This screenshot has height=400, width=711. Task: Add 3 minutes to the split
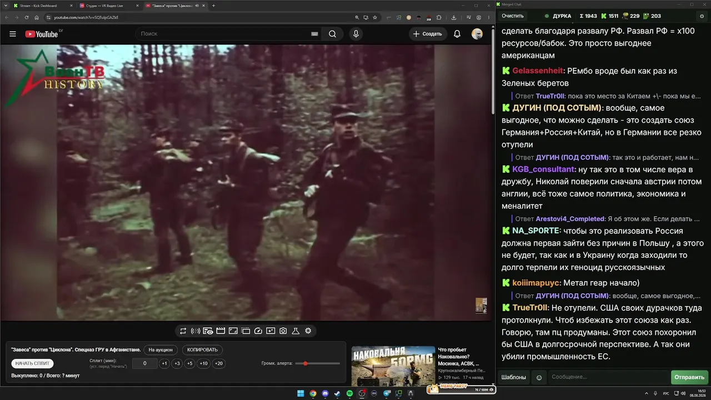[177, 363]
